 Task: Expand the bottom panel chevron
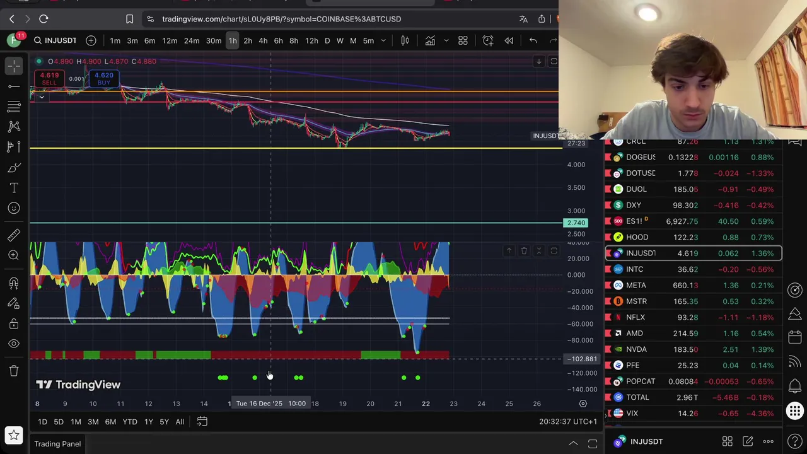click(573, 444)
